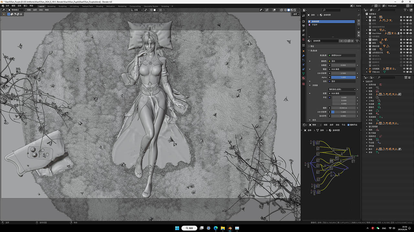This screenshot has width=414, height=232.
Task: Enable the 灯光 collection checkbox
Action: click(401, 24)
